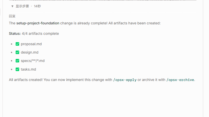Click the 回复 section label
This screenshot has height=117, width=209.
[12, 16]
